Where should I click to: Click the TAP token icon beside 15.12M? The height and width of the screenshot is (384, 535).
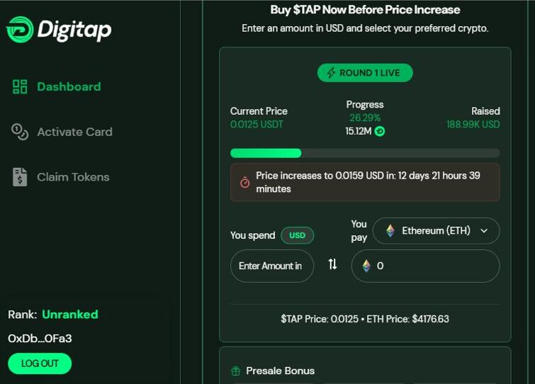(380, 131)
